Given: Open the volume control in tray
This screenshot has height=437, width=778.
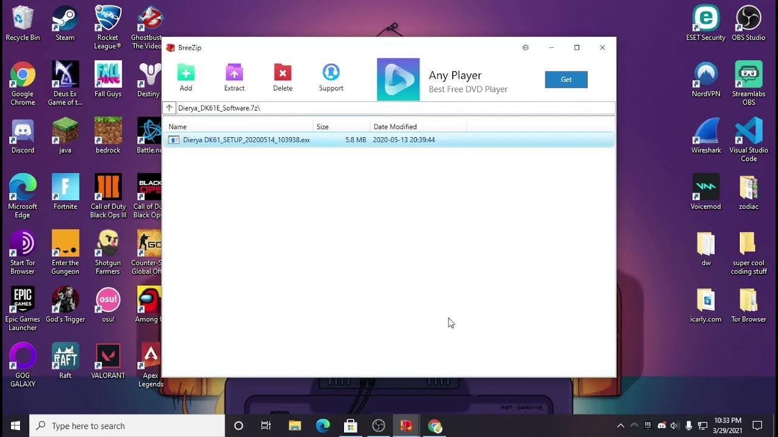Looking at the screenshot, I should (675, 425).
